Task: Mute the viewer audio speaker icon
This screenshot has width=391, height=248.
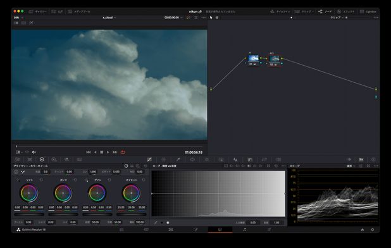Action: [34, 152]
